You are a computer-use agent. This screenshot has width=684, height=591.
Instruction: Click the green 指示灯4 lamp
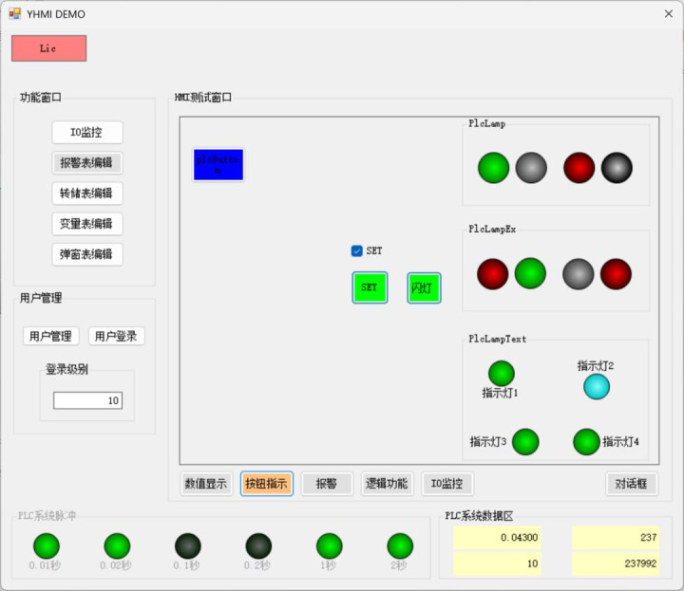tap(587, 442)
